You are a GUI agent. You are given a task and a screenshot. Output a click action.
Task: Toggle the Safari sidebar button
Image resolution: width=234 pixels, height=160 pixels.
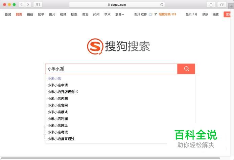38,5
